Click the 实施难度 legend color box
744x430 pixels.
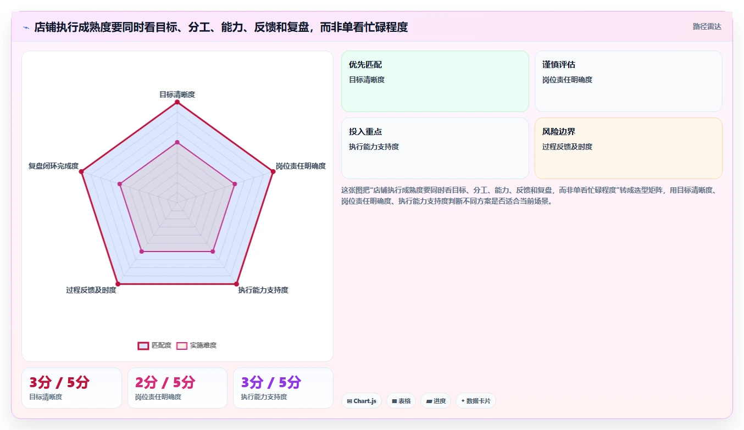pos(182,345)
